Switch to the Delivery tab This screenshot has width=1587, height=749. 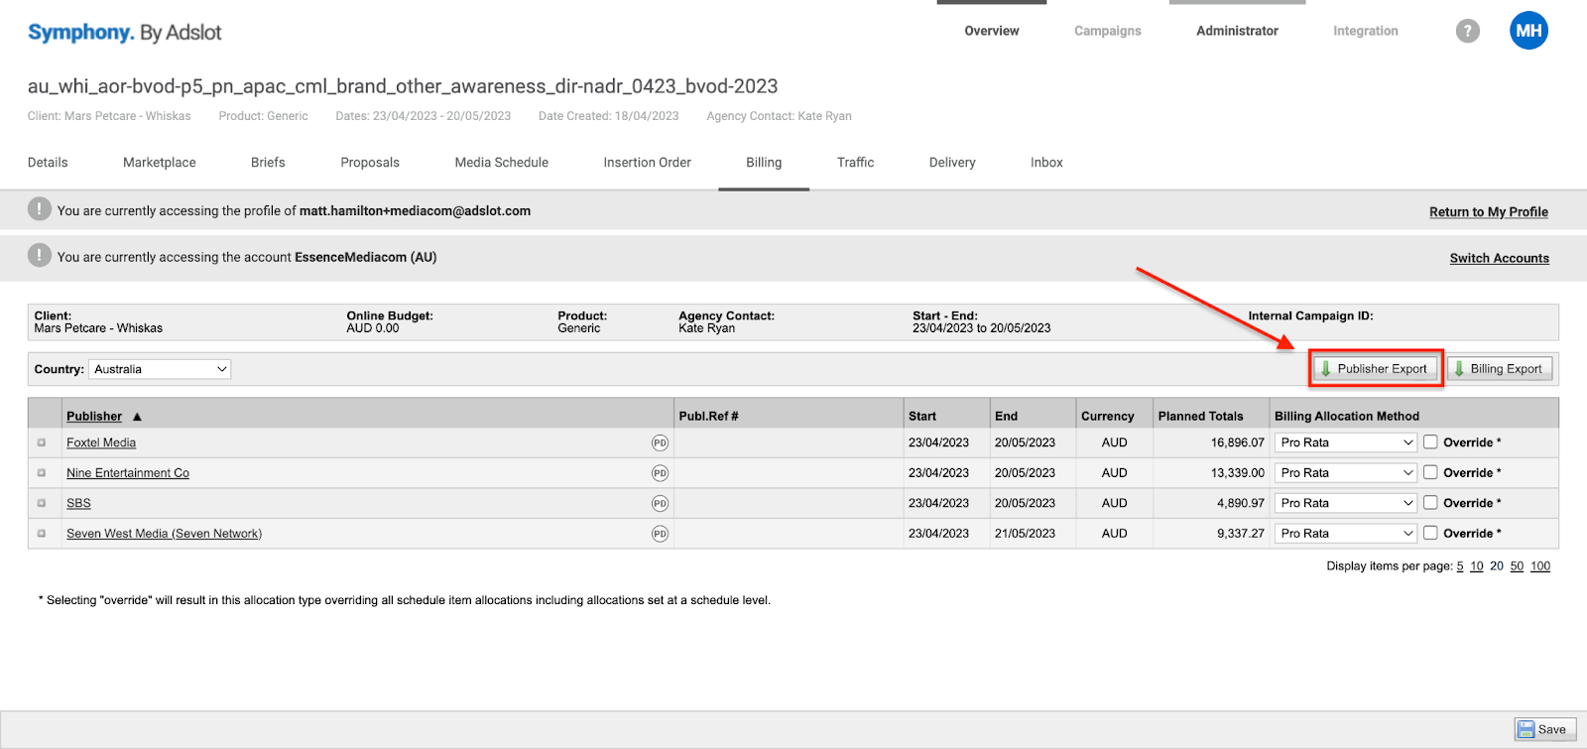pos(952,163)
